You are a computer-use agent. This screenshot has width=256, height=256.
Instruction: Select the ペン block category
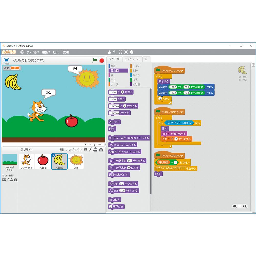pyautogui.click(x=118, y=80)
